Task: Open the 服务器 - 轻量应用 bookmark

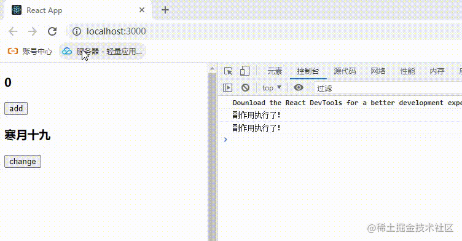Action: point(102,51)
